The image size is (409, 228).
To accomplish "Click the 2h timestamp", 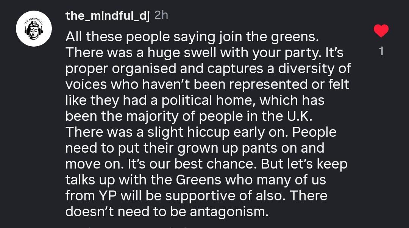I will (x=161, y=16).
